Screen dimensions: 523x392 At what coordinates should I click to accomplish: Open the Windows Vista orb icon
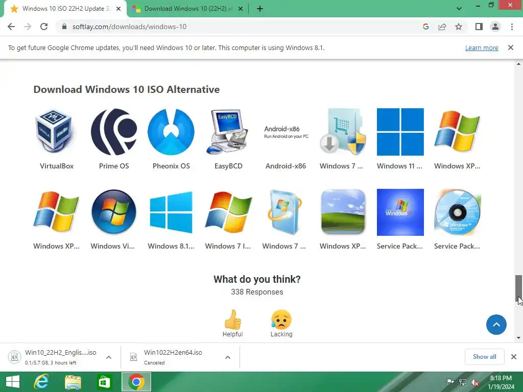tap(114, 212)
